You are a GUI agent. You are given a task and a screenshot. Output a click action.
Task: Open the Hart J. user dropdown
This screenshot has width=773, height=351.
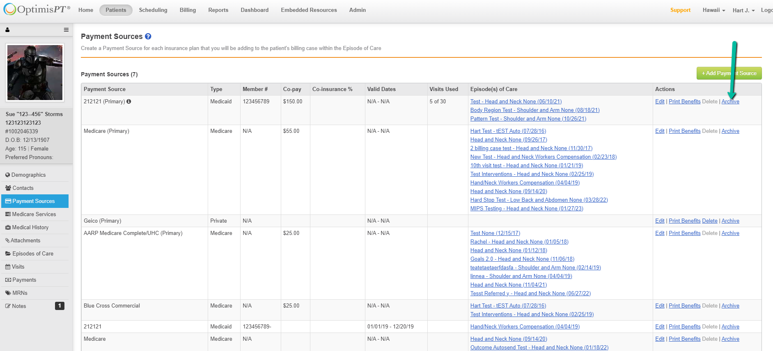point(743,10)
